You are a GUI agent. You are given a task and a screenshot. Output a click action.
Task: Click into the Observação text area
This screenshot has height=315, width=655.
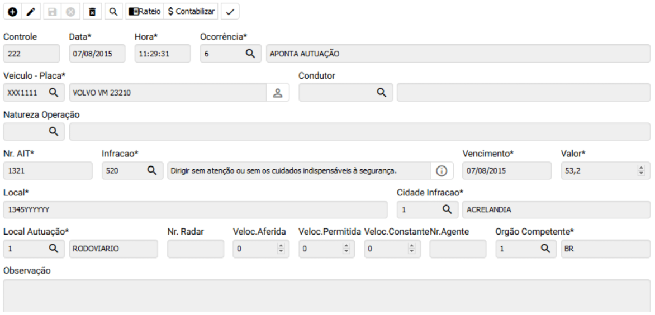[x=327, y=295]
